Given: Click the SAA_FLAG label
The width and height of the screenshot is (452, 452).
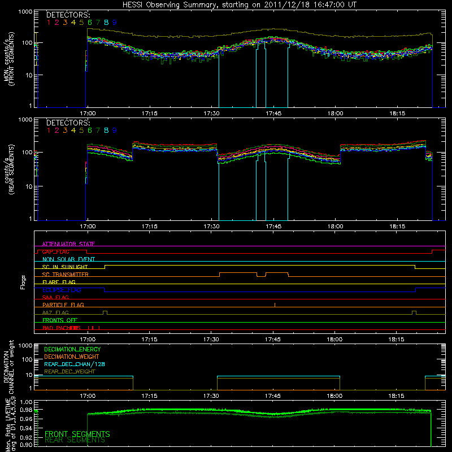Looking at the screenshot, I should coord(55,297).
